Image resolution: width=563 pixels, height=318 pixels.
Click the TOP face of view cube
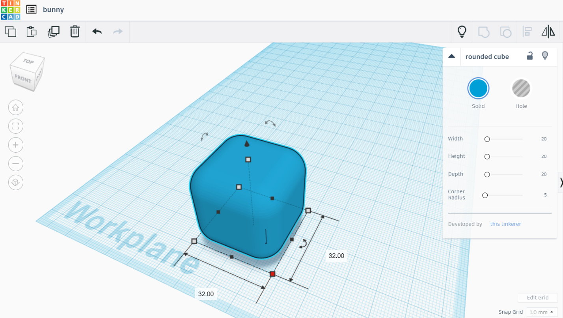click(x=28, y=62)
